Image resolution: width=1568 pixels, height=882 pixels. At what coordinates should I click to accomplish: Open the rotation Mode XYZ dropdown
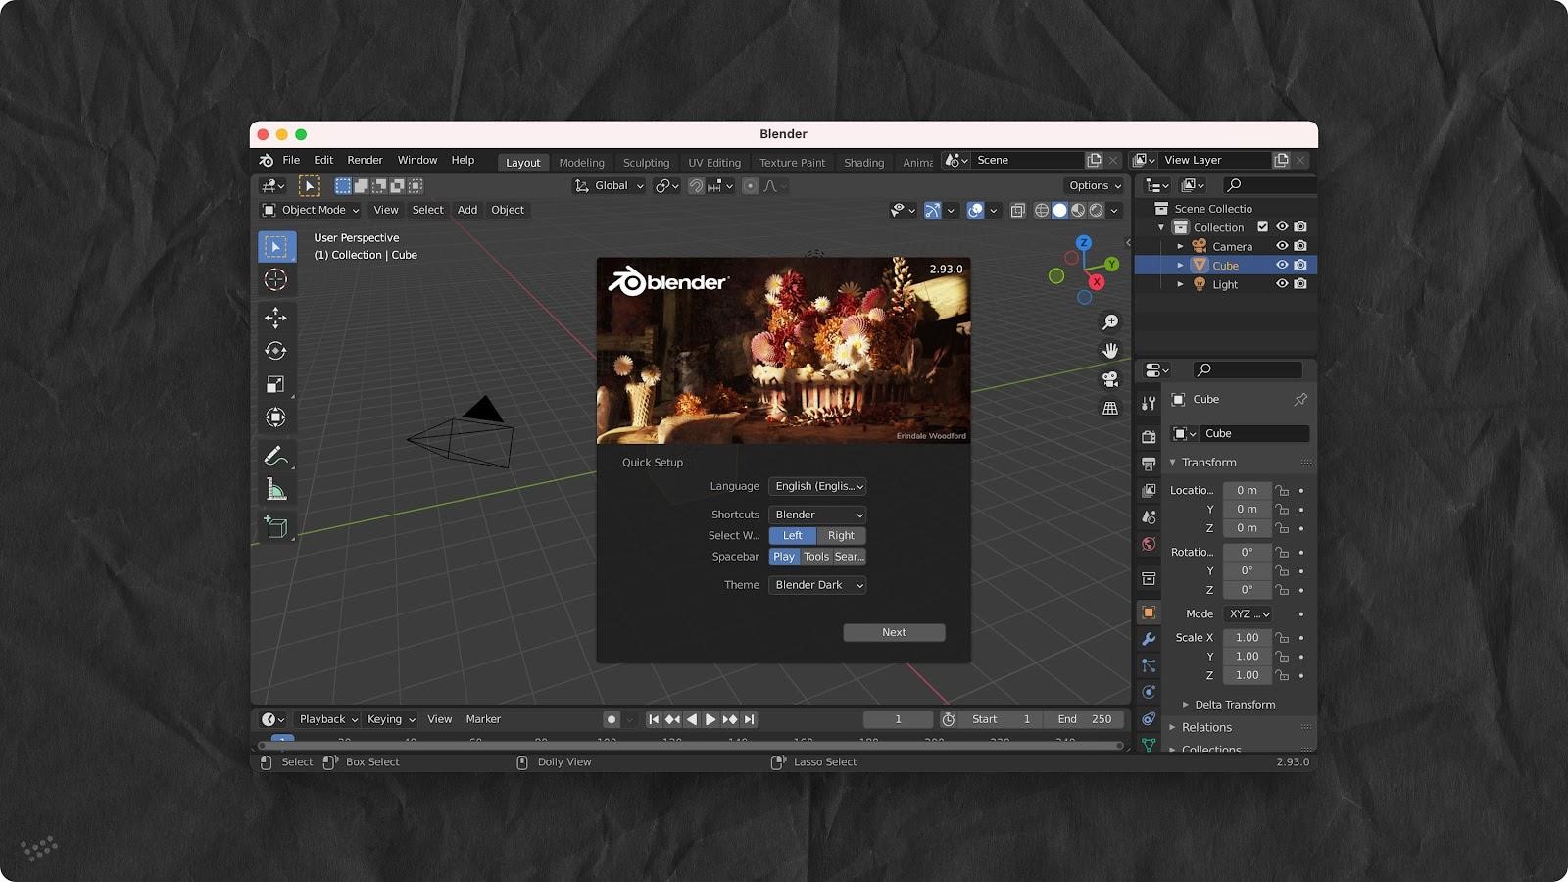tap(1248, 613)
